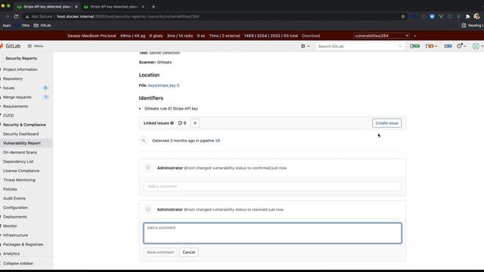The height and width of the screenshot is (272, 484).
Task: Open the keys/stripe_key:3 file link
Action: click(x=163, y=85)
